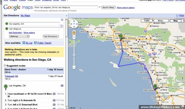Zoom out with the minus button
The height and width of the screenshot is (109, 185).
pyautogui.click(x=74, y=67)
